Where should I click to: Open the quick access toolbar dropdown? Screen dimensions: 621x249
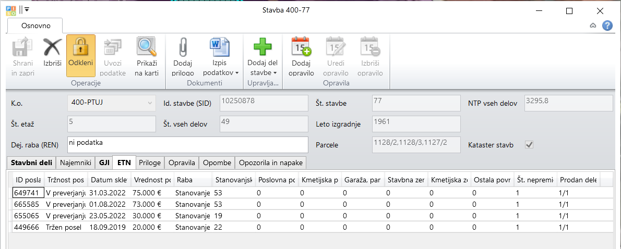coord(27,10)
